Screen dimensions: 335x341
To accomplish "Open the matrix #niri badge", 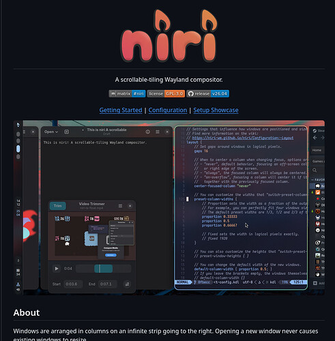I will tap(127, 93).
